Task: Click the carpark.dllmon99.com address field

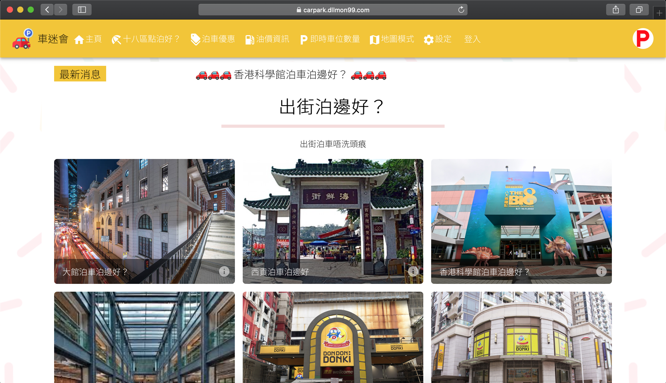Action: pyautogui.click(x=332, y=10)
